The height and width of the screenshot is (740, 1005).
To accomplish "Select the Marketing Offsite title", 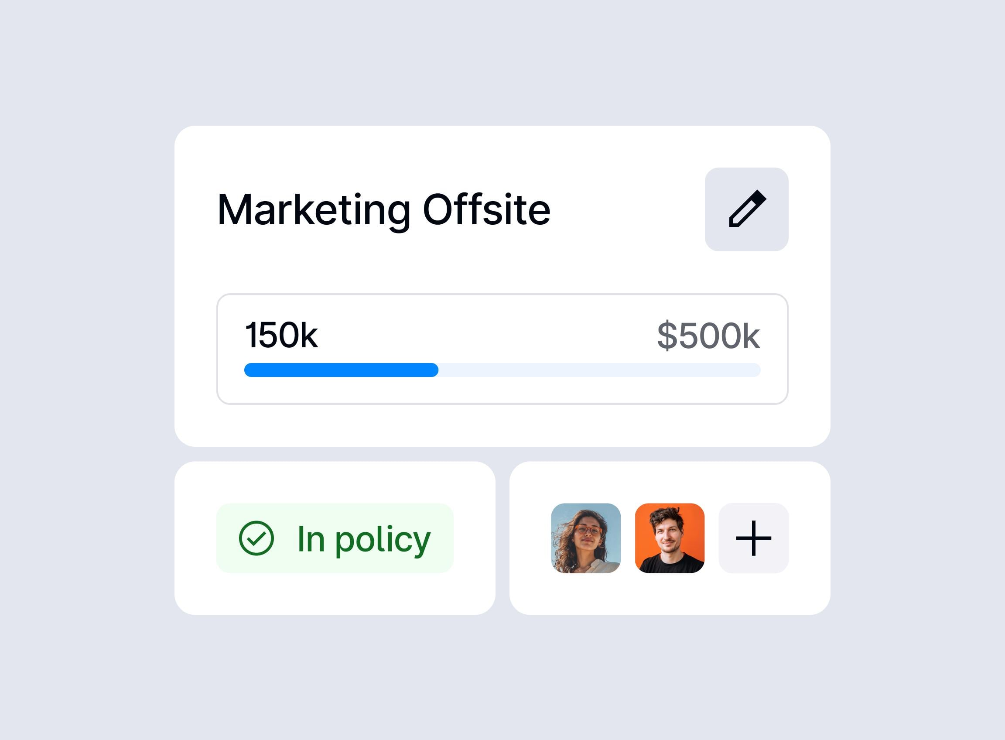I will pos(384,209).
